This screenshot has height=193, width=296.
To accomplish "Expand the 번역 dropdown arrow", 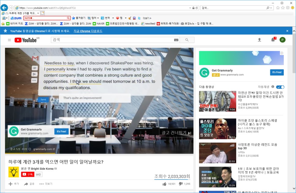I will pyautogui.click(x=113, y=18).
